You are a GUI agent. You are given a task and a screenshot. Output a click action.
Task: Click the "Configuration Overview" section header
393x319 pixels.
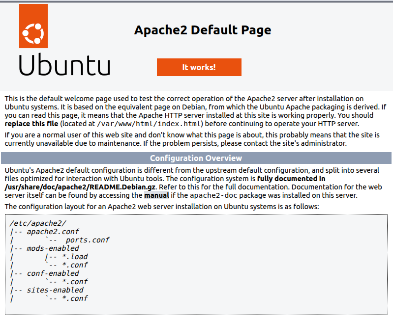point(196,158)
